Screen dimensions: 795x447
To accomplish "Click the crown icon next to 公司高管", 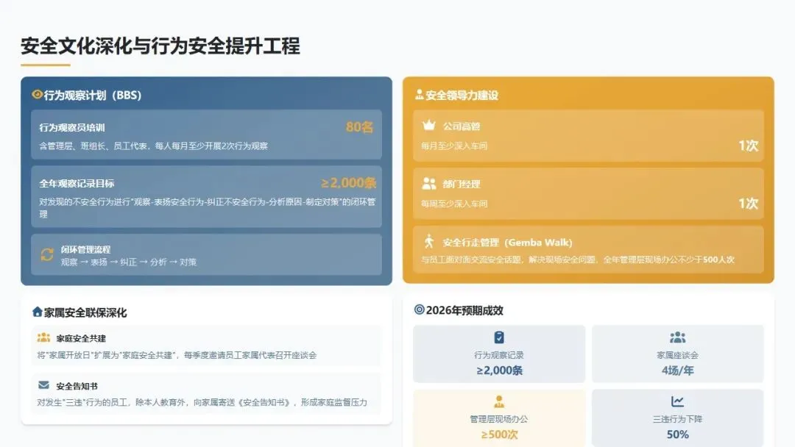I will [429, 125].
